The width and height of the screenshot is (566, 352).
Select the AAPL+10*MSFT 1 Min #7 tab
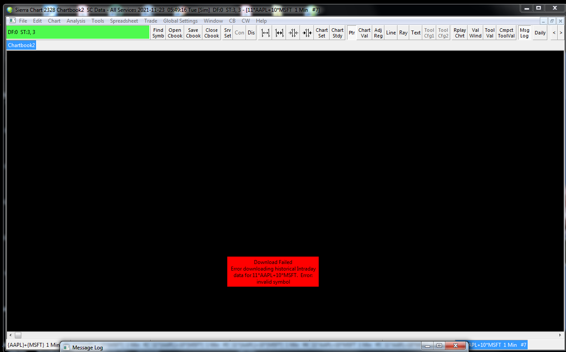pos(497,345)
